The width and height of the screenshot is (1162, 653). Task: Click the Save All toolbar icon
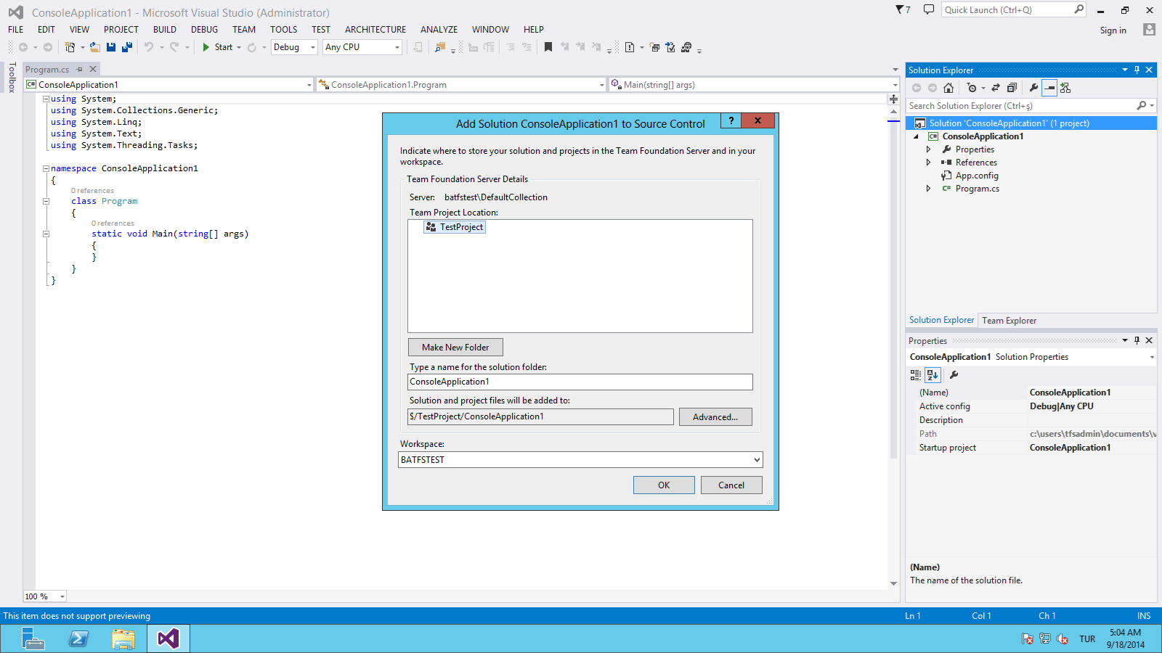127,47
